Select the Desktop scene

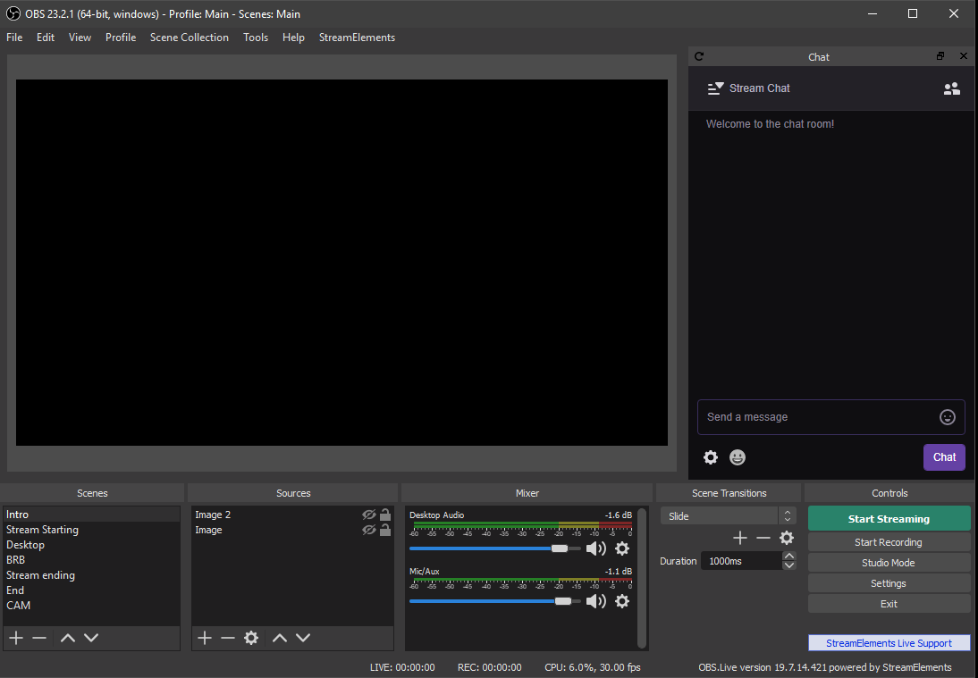[92, 545]
